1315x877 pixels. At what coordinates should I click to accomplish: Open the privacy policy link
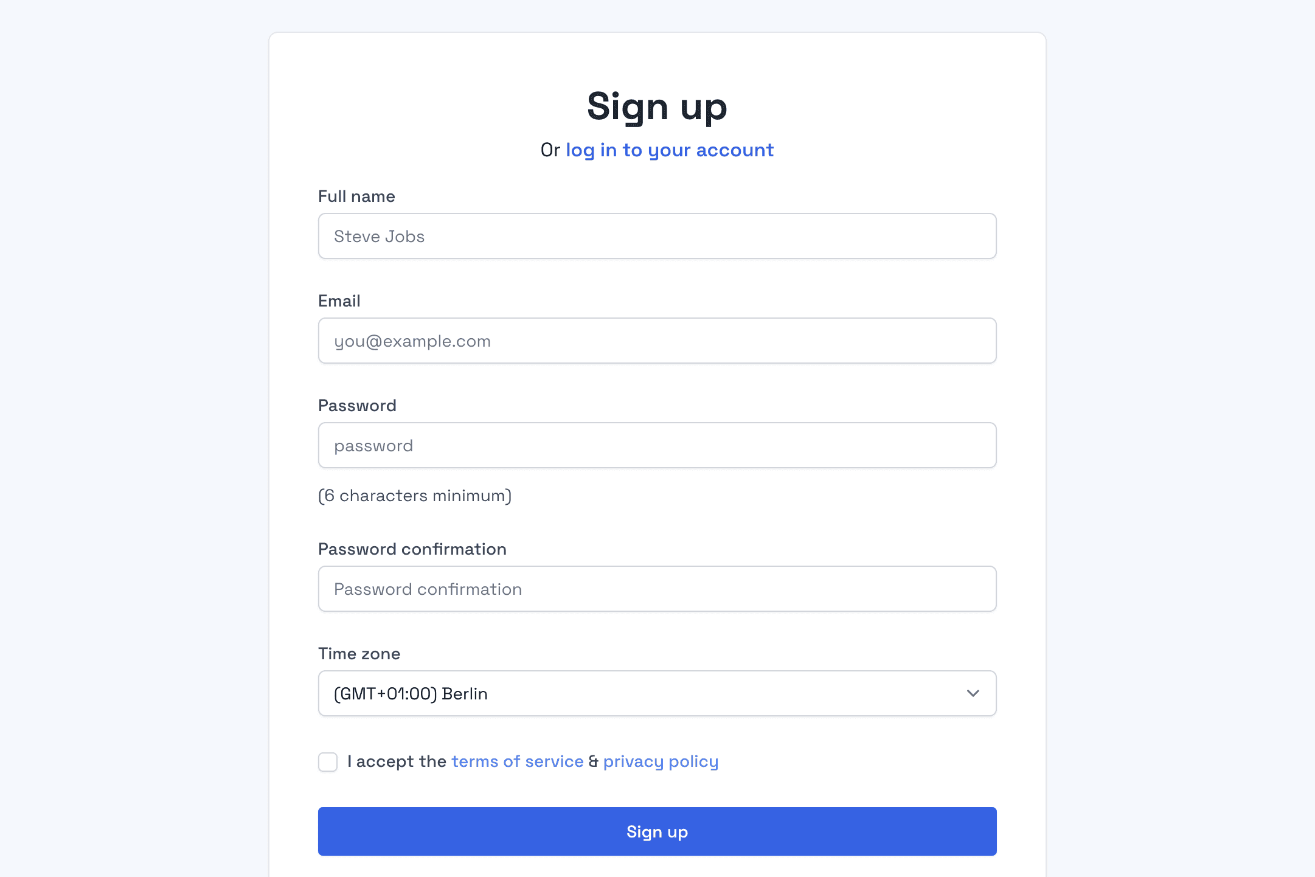661,761
